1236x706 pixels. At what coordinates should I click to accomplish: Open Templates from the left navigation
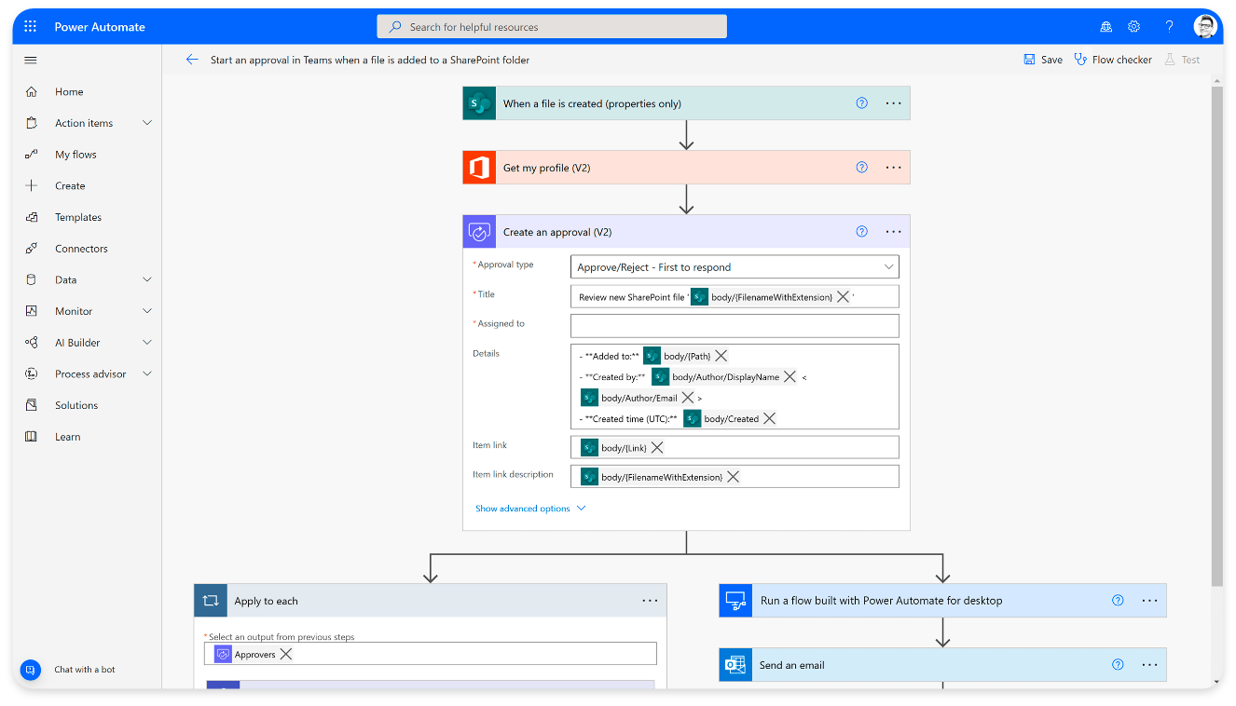point(78,217)
